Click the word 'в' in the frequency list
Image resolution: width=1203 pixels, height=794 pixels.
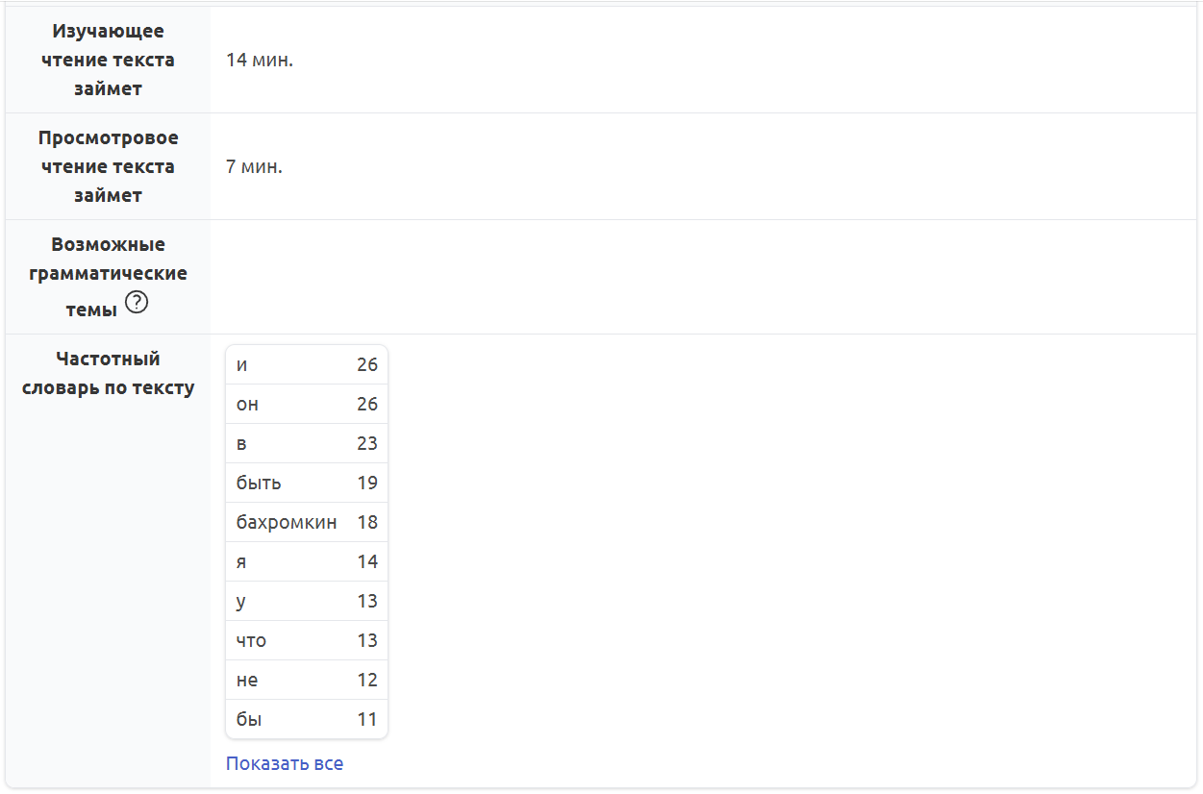click(241, 444)
